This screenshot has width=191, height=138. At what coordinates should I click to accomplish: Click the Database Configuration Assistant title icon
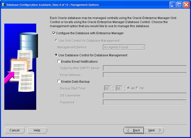(4, 5)
